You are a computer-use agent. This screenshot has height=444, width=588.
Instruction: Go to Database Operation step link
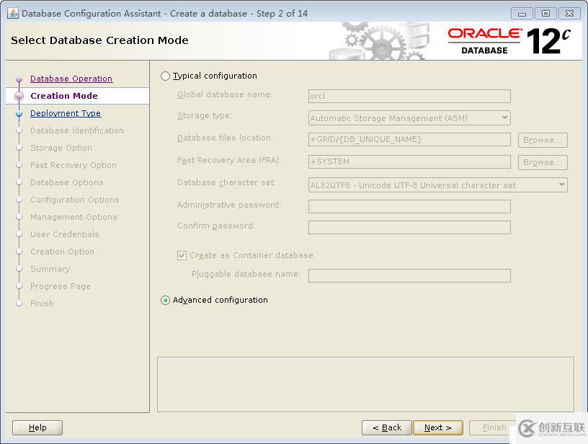point(71,79)
